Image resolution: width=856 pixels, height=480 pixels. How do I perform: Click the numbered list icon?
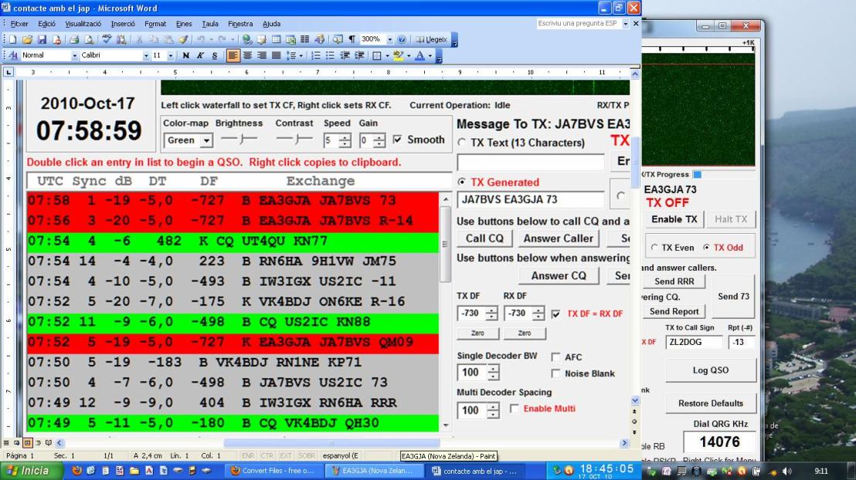pyautogui.click(x=315, y=56)
